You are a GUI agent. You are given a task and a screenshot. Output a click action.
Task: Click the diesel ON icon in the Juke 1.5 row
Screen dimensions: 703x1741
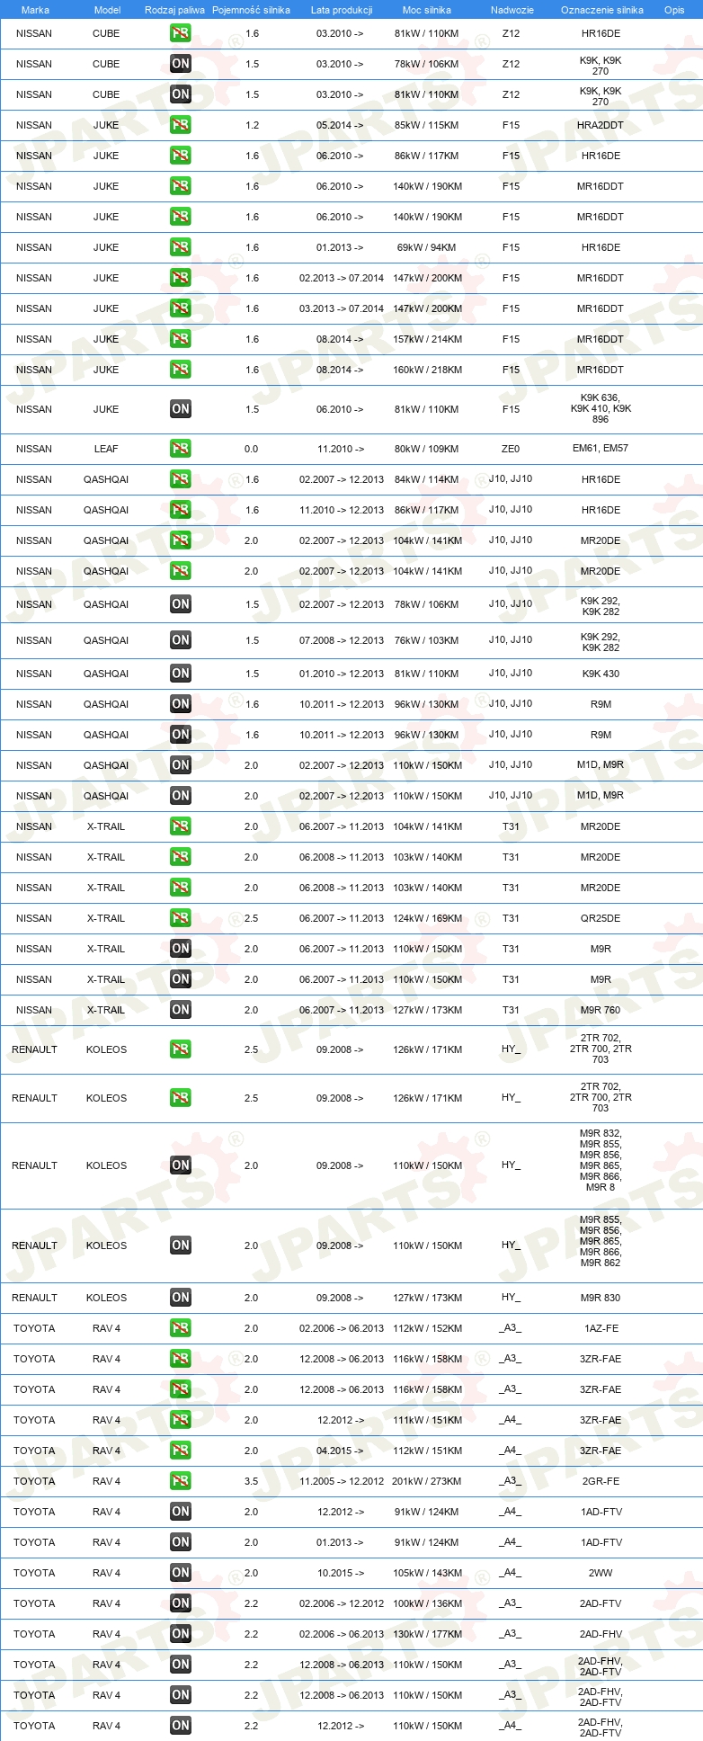click(181, 409)
